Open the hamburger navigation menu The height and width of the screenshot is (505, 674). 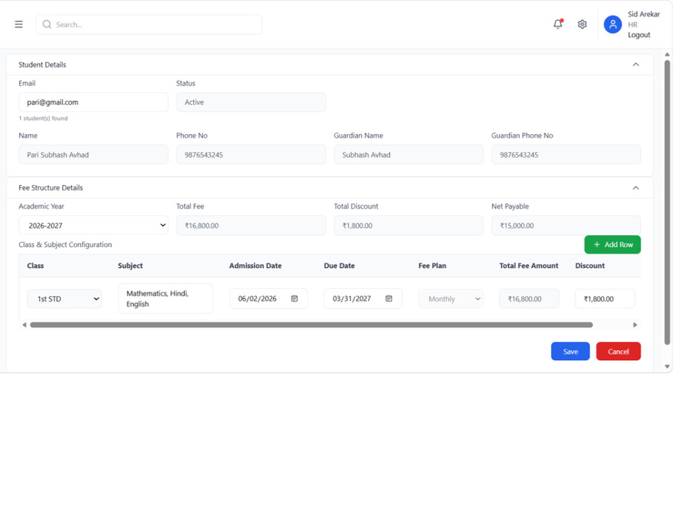click(x=18, y=24)
